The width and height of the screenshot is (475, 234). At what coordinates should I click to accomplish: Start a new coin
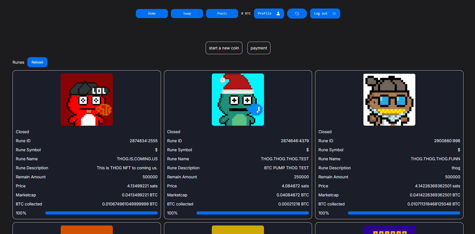pyautogui.click(x=224, y=48)
